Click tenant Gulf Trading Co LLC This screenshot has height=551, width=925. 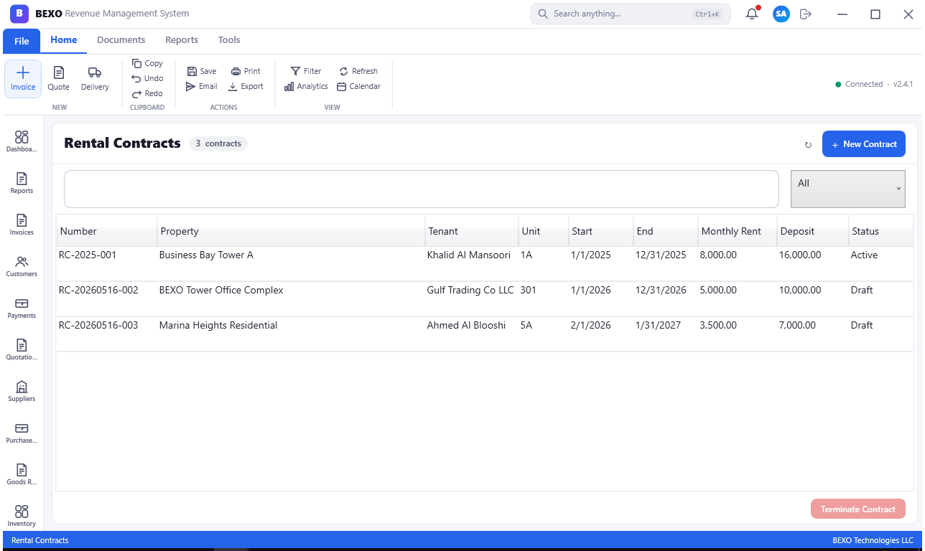point(470,290)
